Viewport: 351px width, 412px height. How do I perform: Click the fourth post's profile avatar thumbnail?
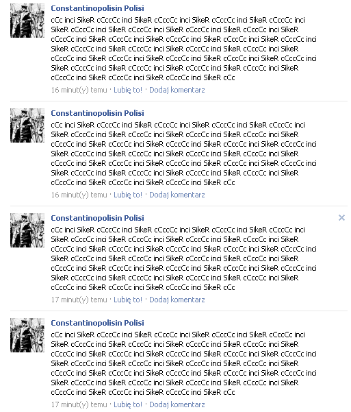pos(27,335)
